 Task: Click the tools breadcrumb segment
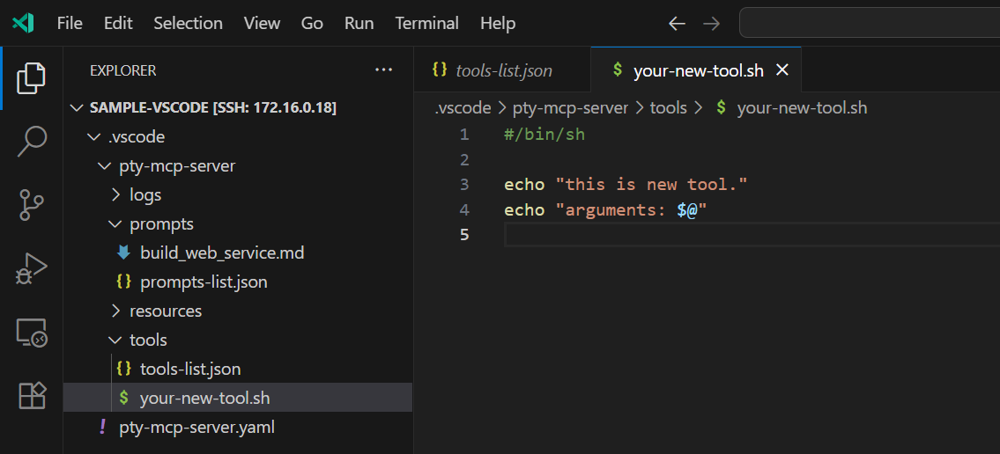coord(669,107)
